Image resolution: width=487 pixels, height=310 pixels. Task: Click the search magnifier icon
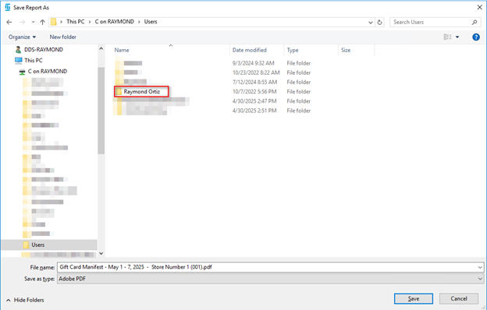click(475, 22)
